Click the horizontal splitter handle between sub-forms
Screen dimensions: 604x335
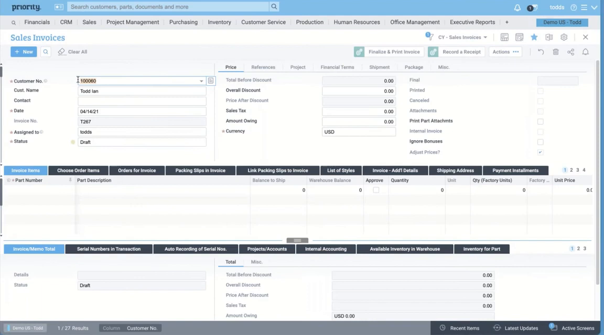click(x=297, y=240)
